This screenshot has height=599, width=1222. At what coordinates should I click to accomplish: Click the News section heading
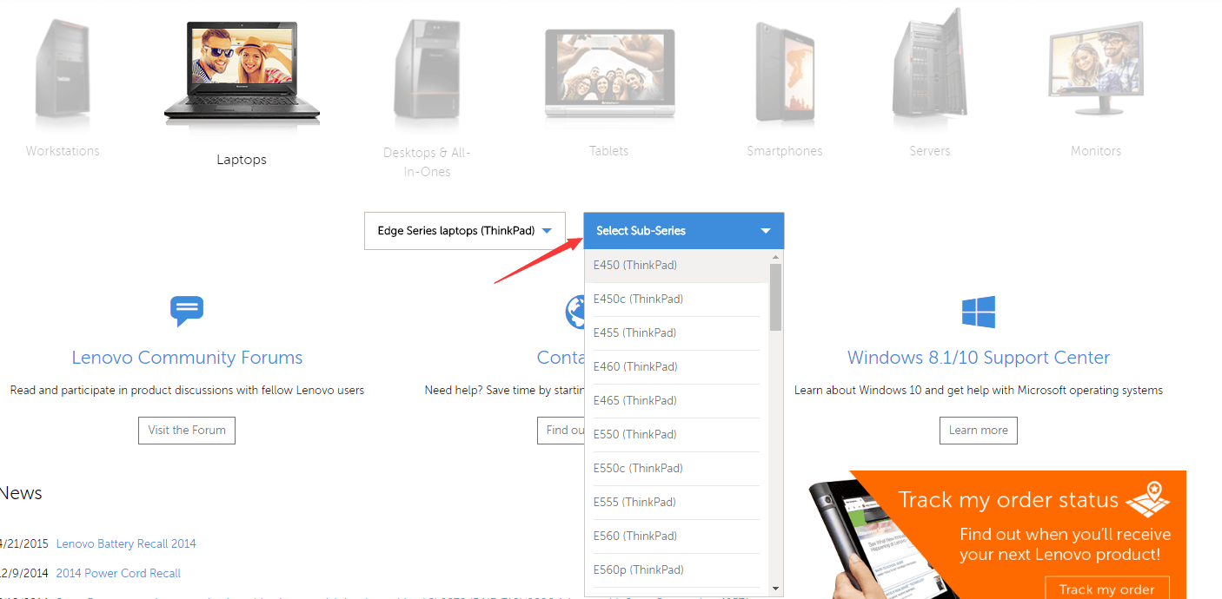point(21,493)
